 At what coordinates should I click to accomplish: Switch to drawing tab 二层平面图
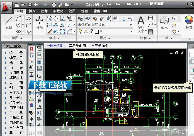[x=77, y=46]
